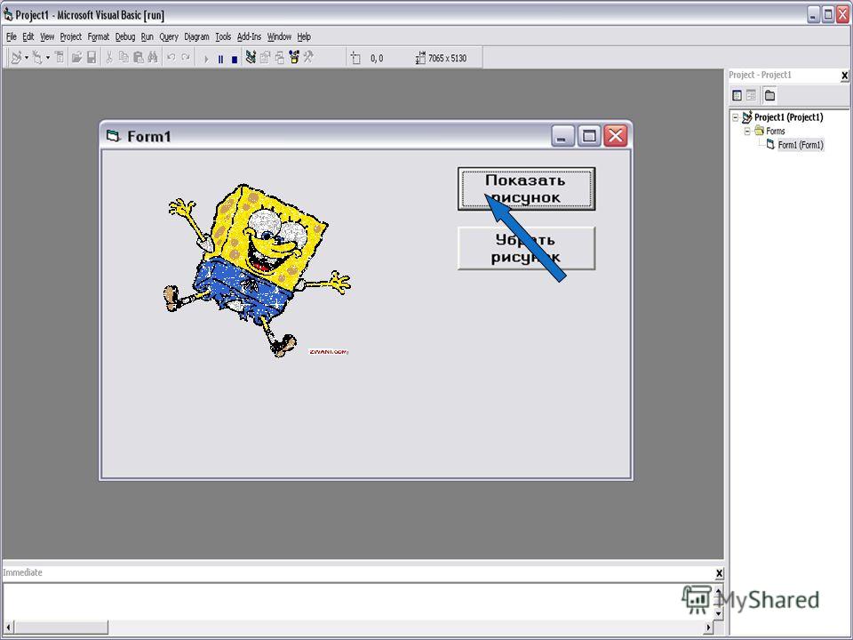
Task: Open the Edit menu
Action: point(28,37)
